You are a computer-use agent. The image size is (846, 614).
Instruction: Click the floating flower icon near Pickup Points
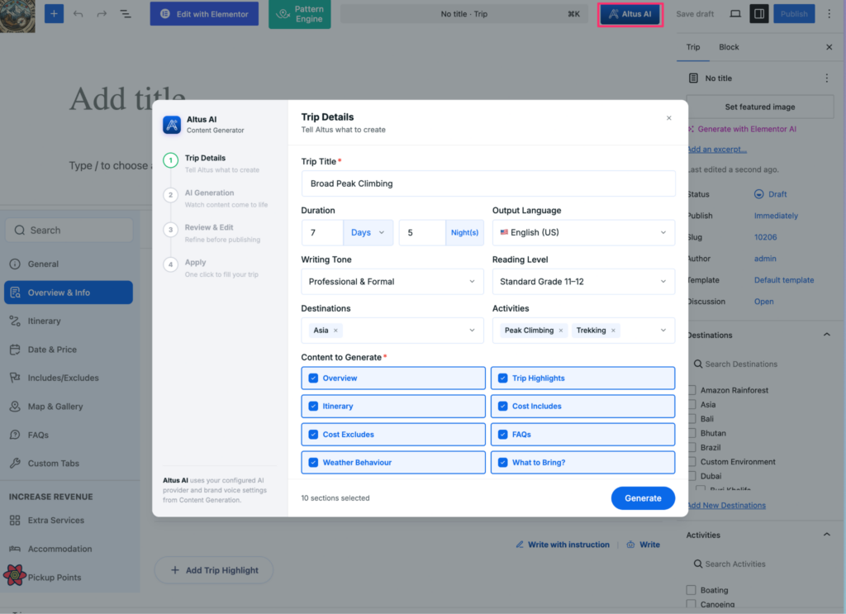(15, 575)
